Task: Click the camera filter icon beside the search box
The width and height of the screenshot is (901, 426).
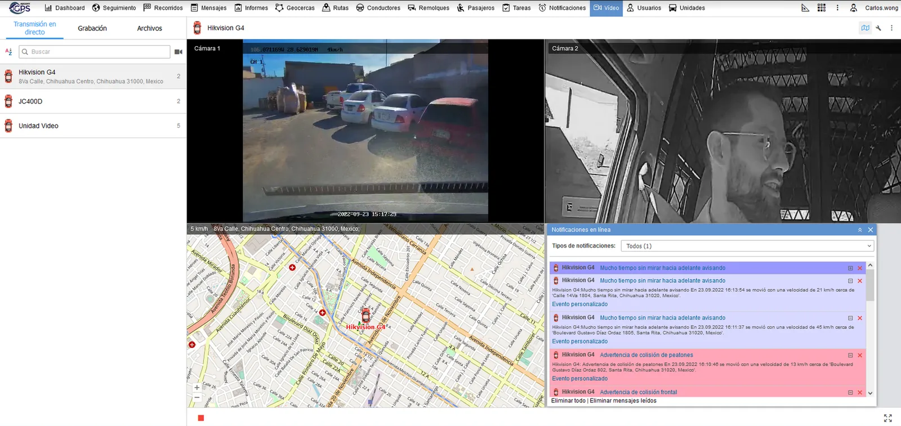Action: pyautogui.click(x=179, y=52)
